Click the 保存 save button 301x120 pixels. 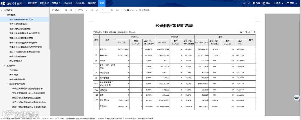[x=256, y=3]
